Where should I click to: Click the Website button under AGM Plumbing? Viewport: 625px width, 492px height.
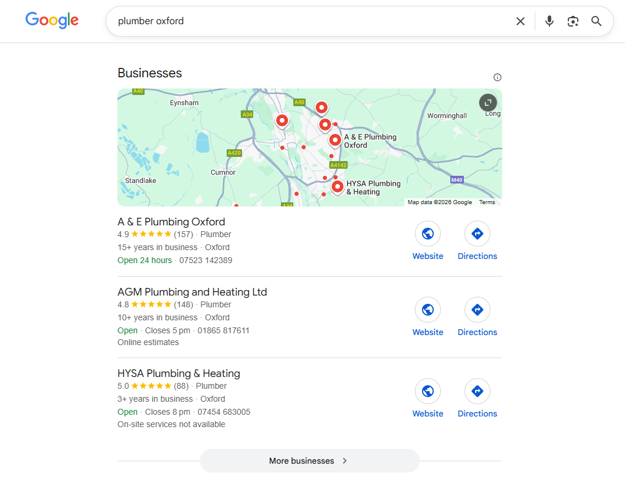pyautogui.click(x=428, y=310)
